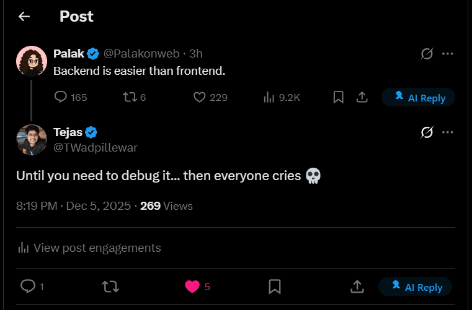Share Palak's post via upload icon
Screen dimensions: 472x310
[362, 97]
